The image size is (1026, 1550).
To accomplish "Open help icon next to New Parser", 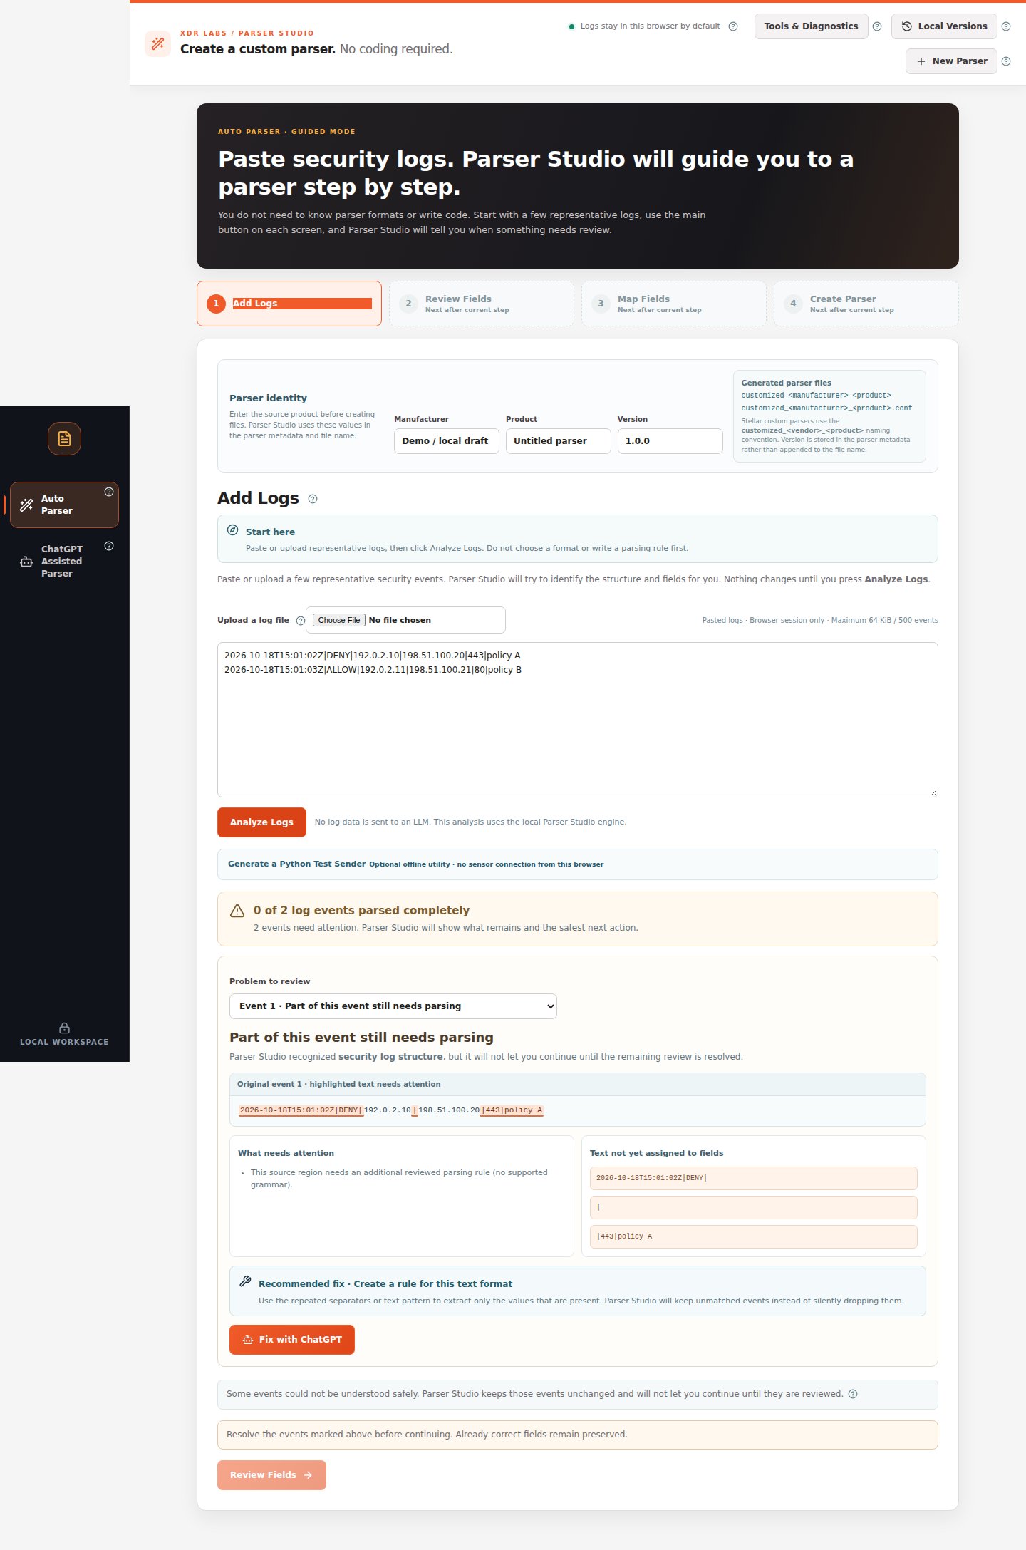I will point(1006,61).
